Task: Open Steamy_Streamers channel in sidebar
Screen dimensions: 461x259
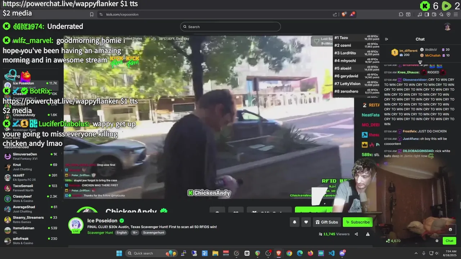Action: click(31, 219)
